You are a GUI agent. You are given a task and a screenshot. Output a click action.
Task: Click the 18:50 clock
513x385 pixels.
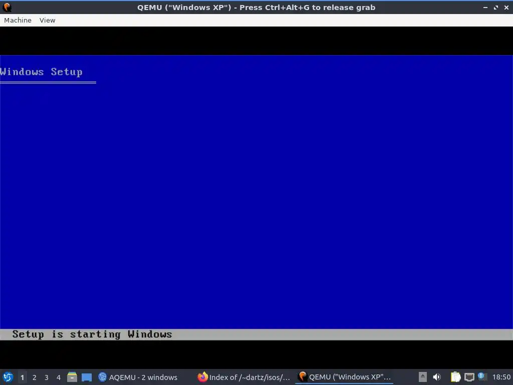pyautogui.click(x=501, y=377)
